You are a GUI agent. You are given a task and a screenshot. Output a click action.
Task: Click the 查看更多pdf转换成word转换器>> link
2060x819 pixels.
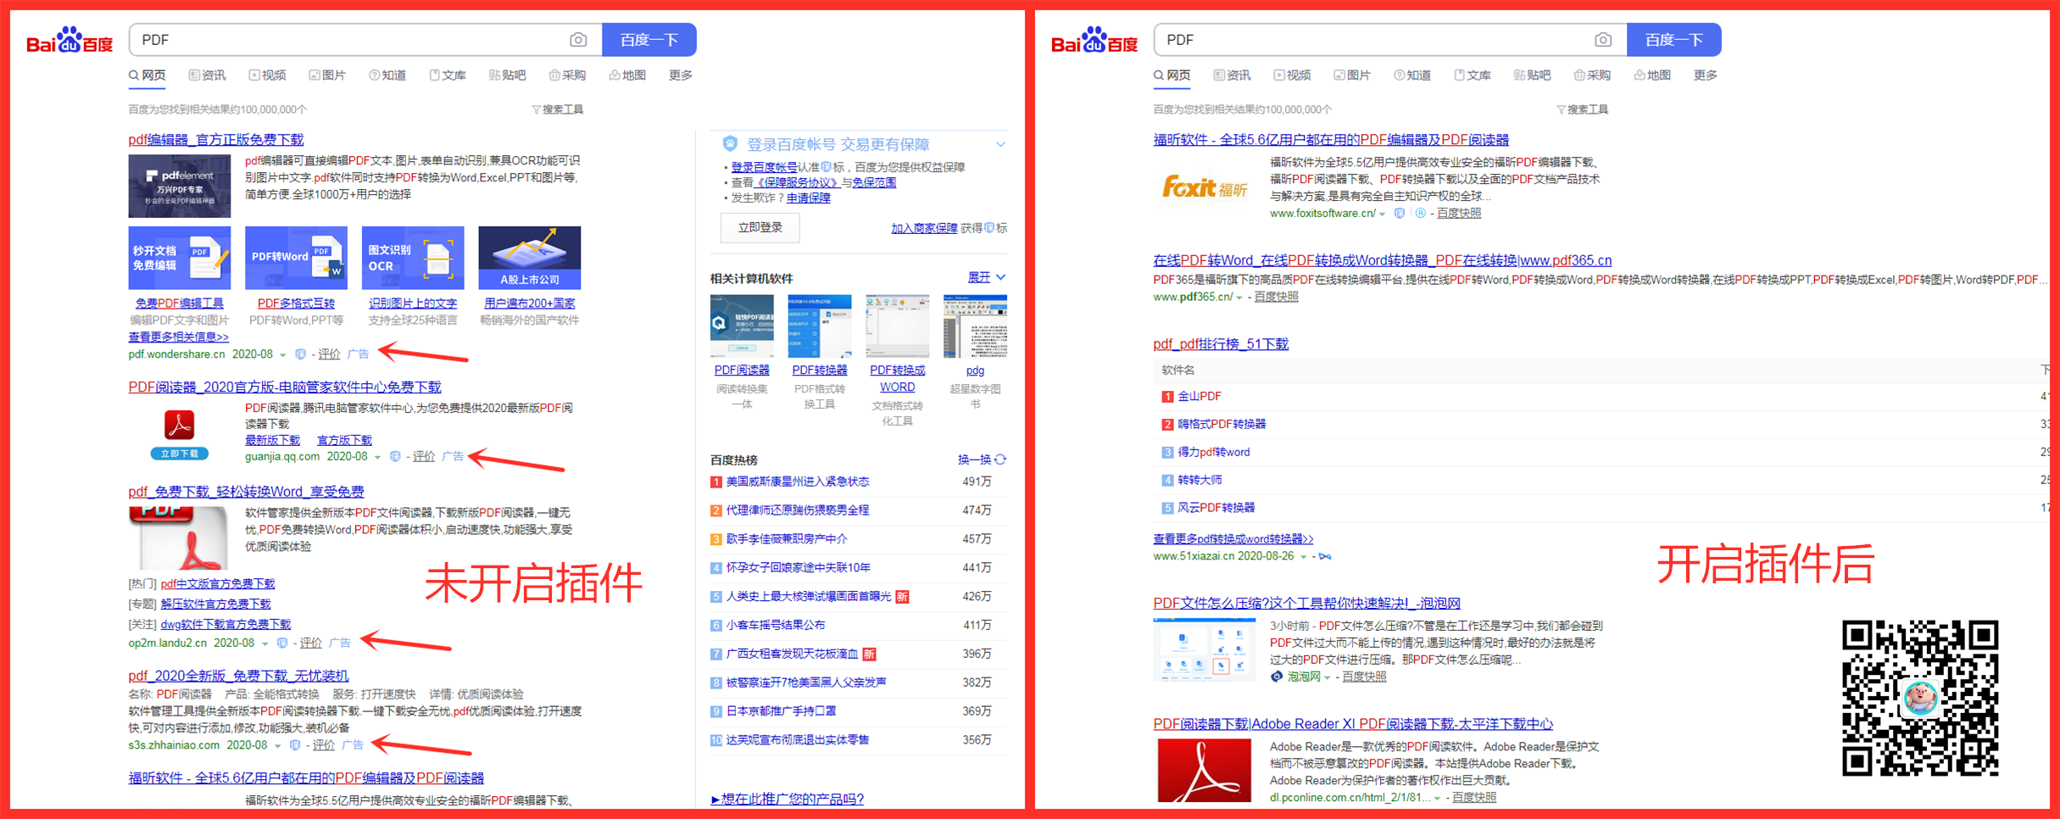pyautogui.click(x=1233, y=539)
